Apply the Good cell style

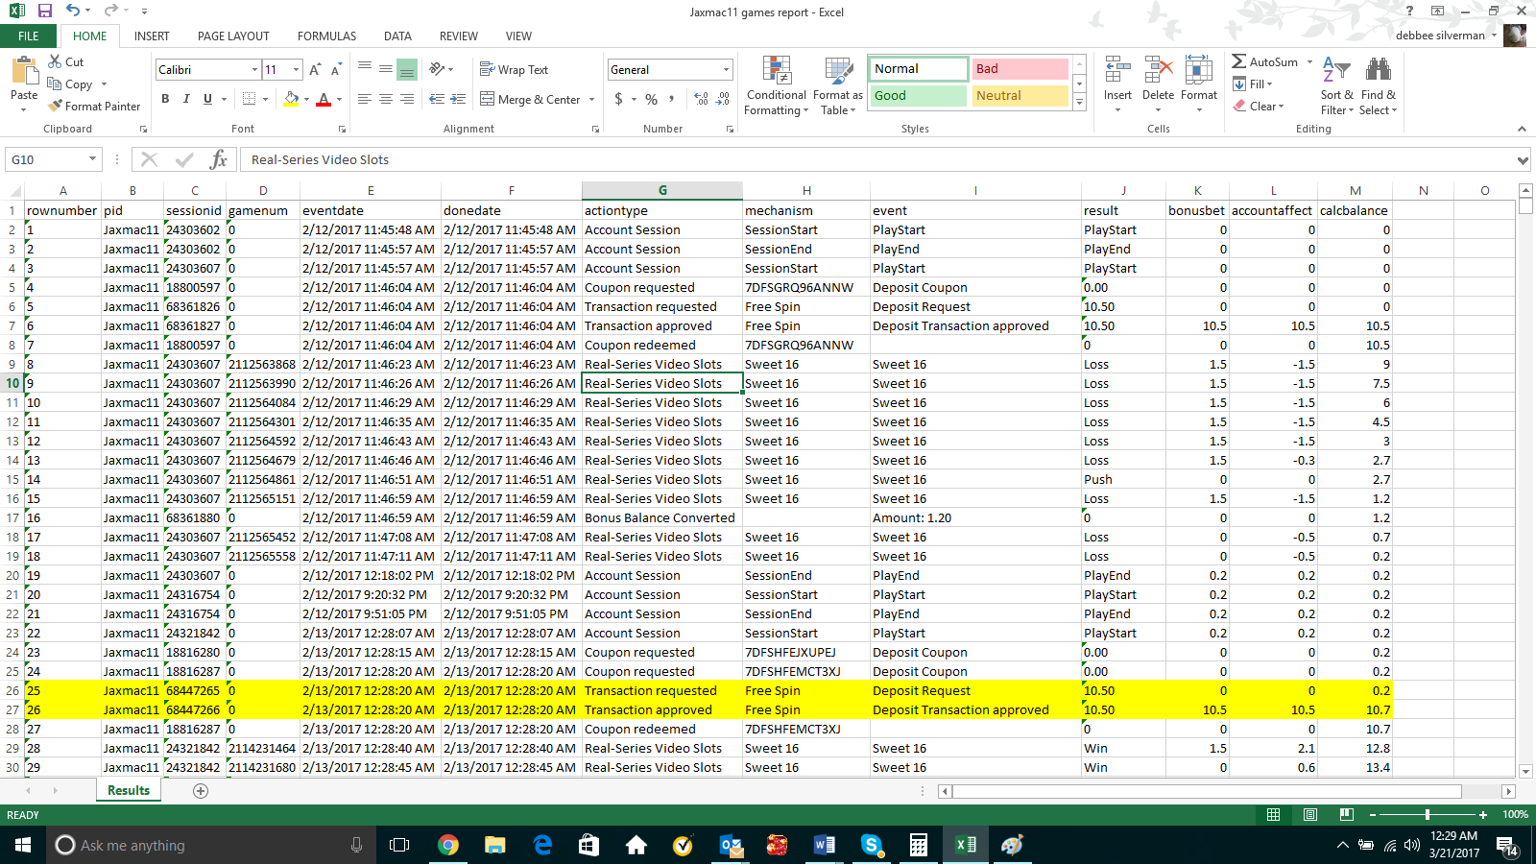(x=919, y=96)
